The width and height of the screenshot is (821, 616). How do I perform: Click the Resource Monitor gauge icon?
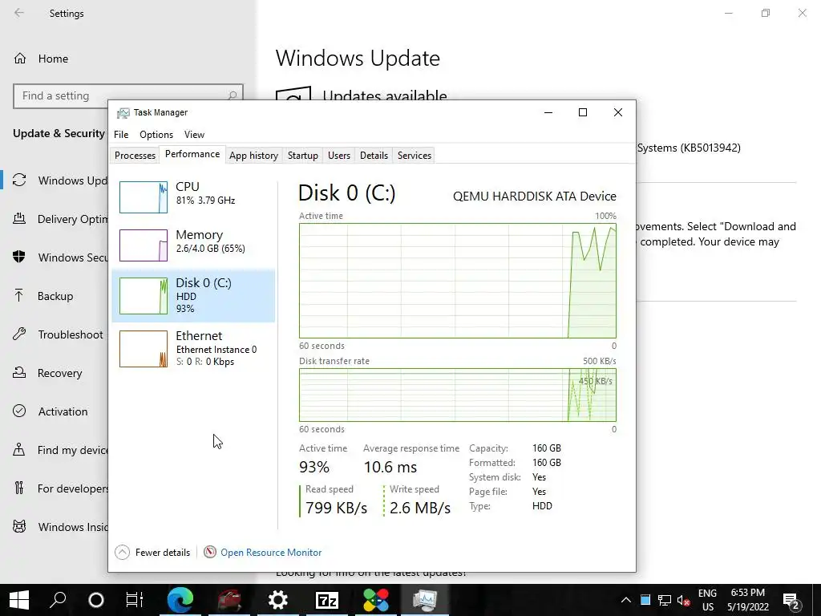(x=210, y=552)
